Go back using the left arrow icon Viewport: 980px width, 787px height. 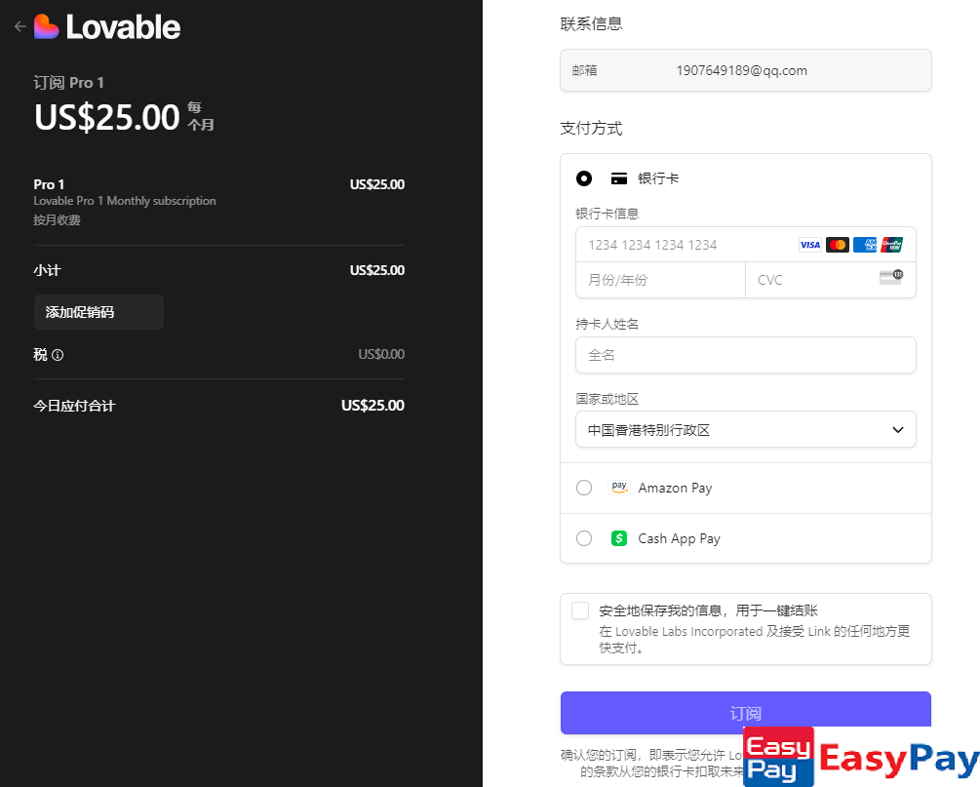point(20,26)
